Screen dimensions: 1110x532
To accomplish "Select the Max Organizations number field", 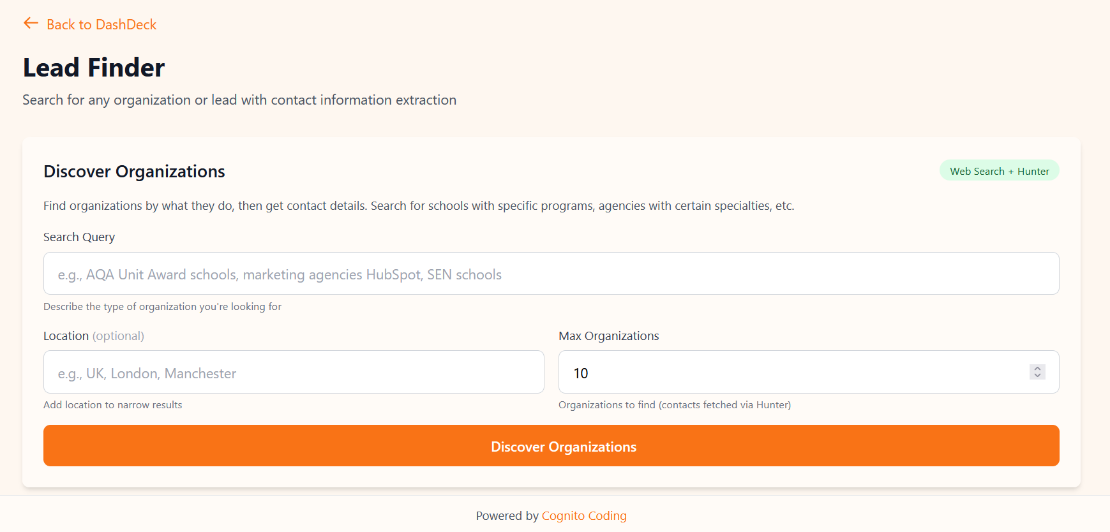I will coord(791,373).
